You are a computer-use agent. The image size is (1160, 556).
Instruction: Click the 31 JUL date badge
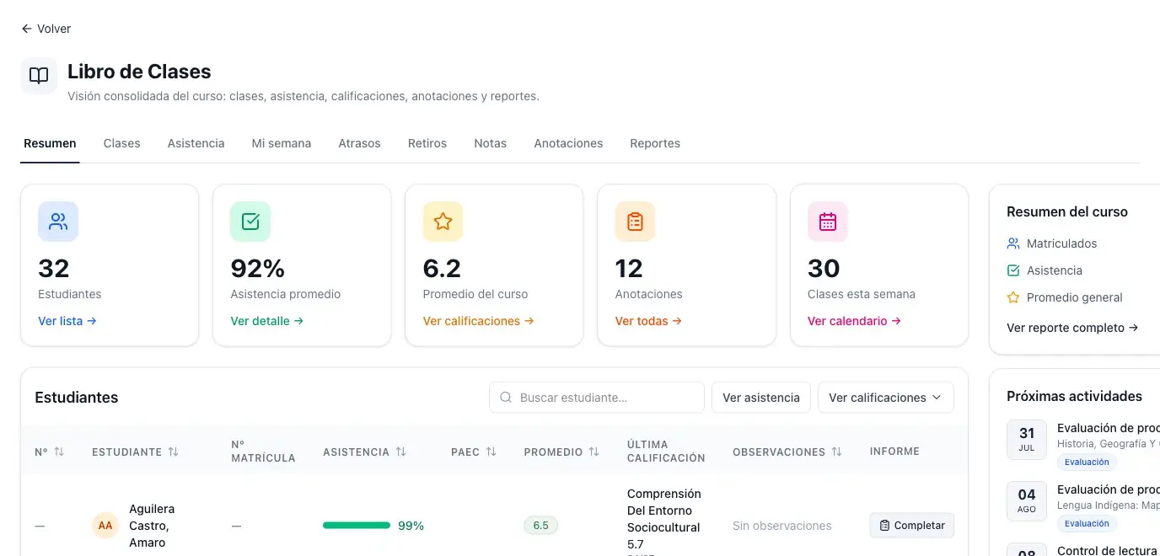(x=1027, y=440)
